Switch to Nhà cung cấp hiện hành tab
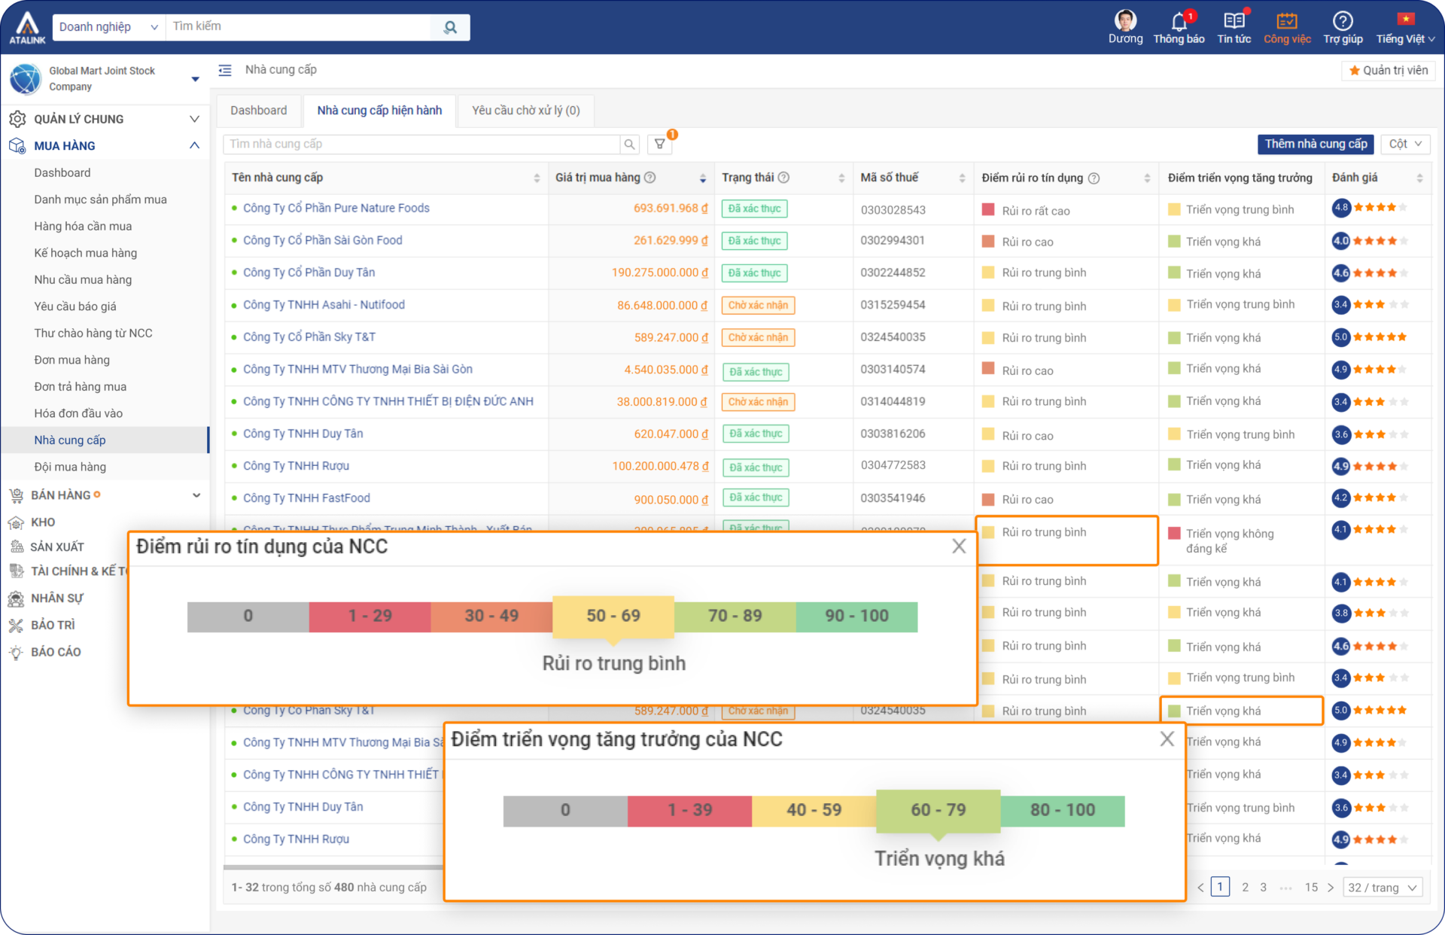Image resolution: width=1445 pixels, height=935 pixels. coord(379,111)
